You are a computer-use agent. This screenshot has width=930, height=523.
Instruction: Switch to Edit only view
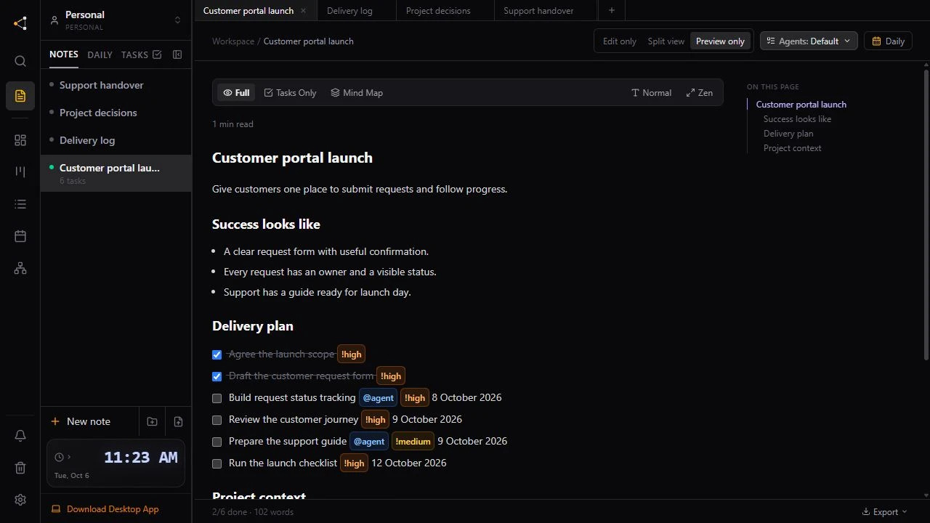tap(619, 41)
